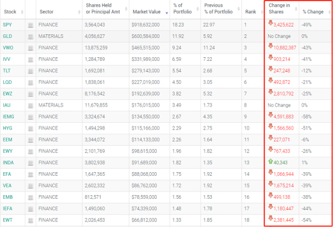Open the grid icon in the IEMG row
Screen dimensions: 333x227
[x=30, y=117]
